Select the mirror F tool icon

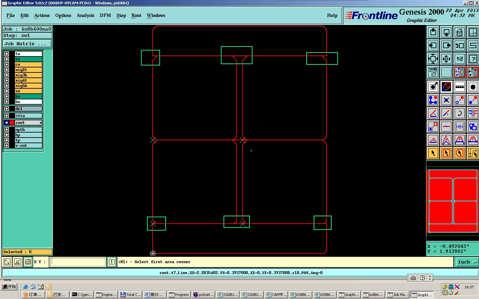(473, 113)
